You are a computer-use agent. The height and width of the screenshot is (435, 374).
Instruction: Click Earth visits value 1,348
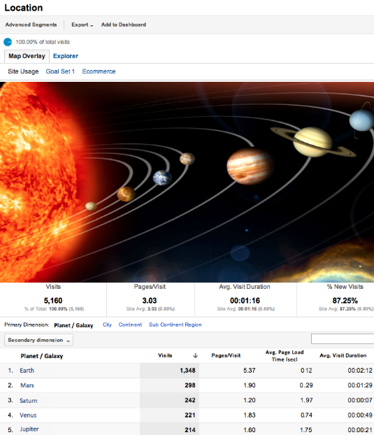(x=187, y=371)
